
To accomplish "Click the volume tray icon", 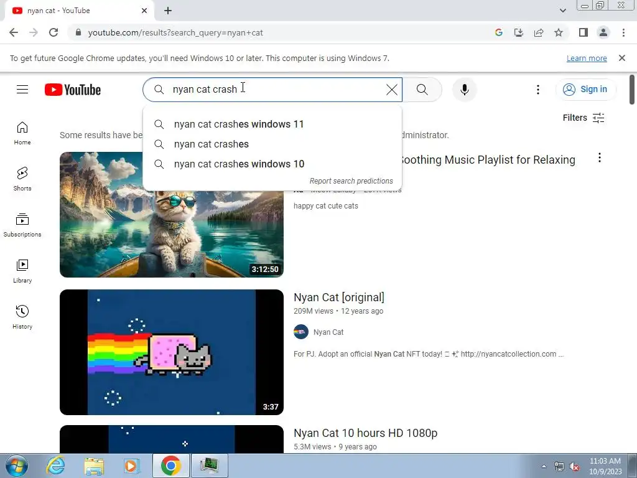I will [574, 467].
